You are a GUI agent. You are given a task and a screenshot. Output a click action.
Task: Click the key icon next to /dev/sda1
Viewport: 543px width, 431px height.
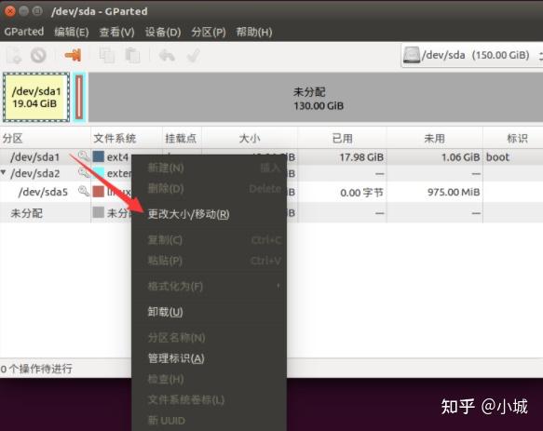pyautogui.click(x=83, y=156)
